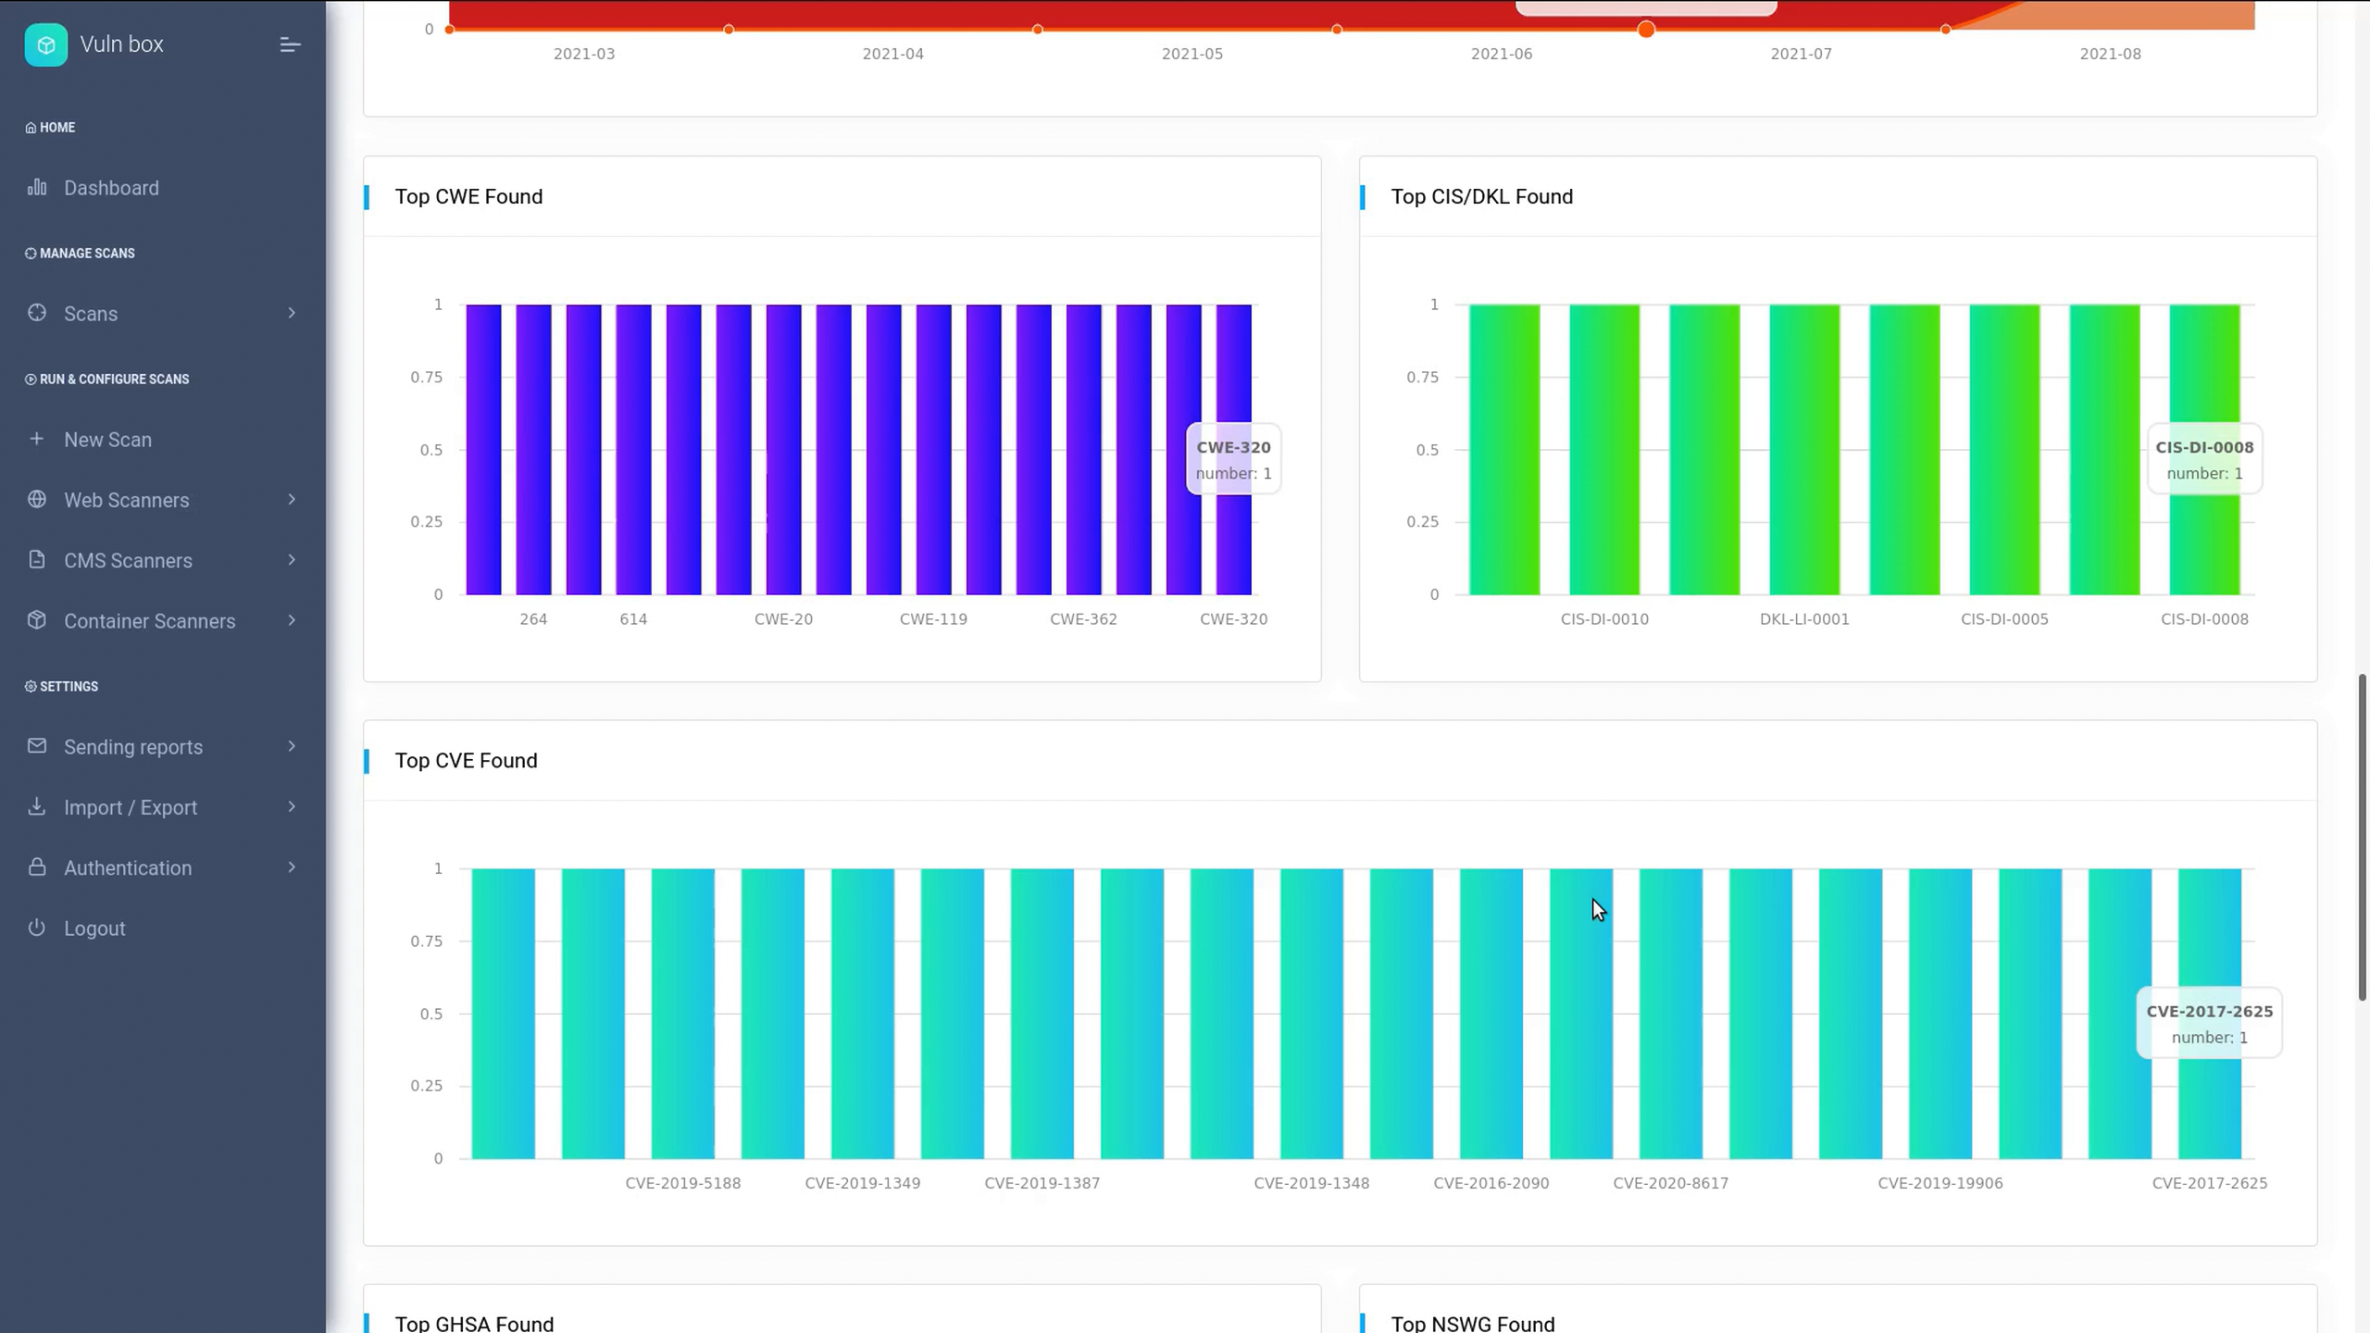Click the large orange timeline point near 2021-06
This screenshot has width=2370, height=1333.
1646,30
